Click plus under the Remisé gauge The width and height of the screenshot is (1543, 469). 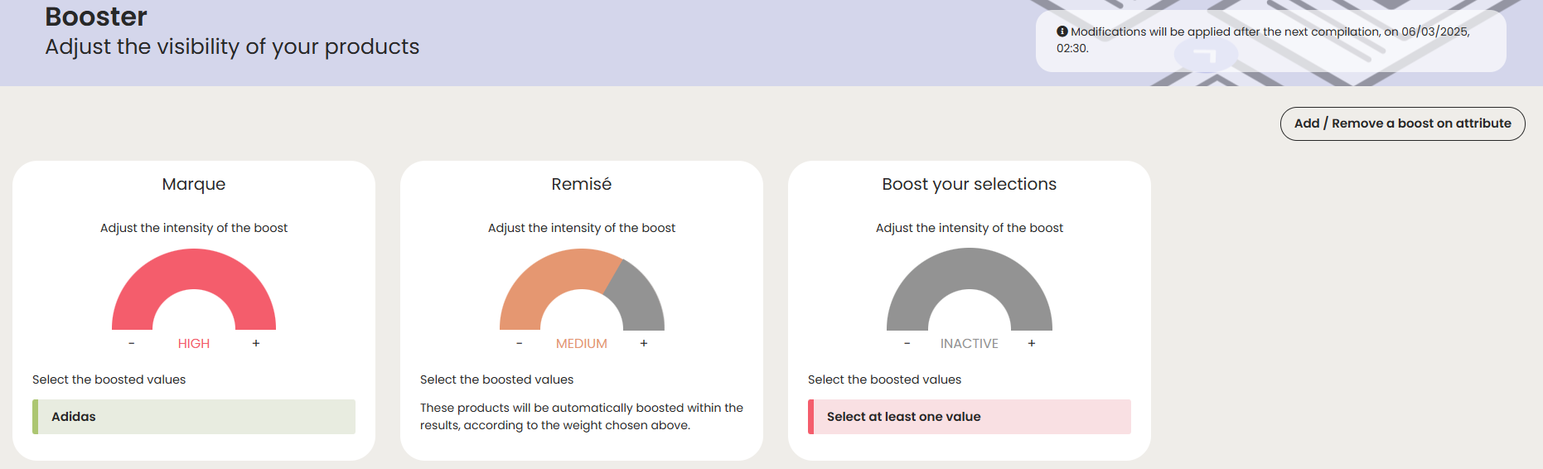pos(644,343)
